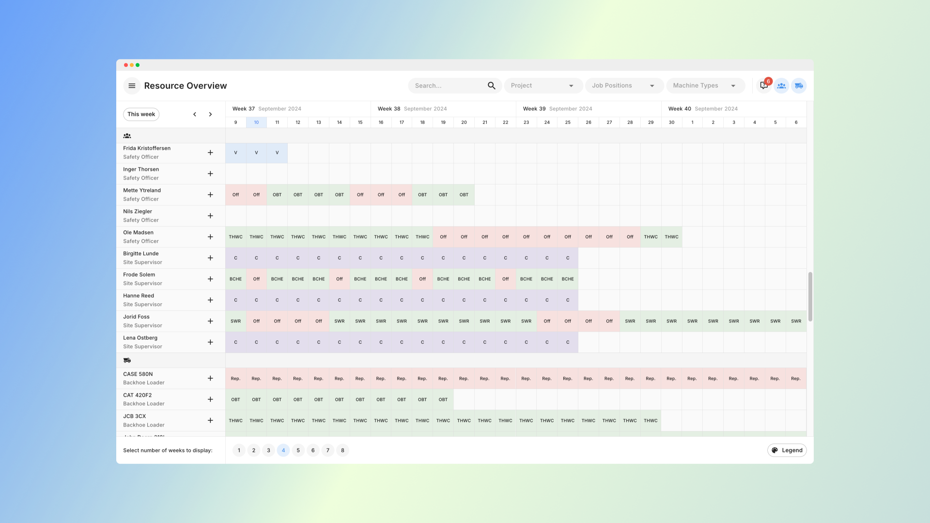Toggle the people resources filter icon
The height and width of the screenshot is (523, 930).
point(781,86)
